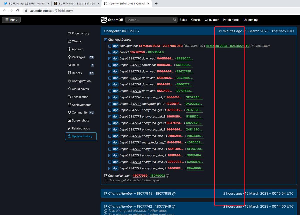This screenshot has height=215, width=300.
Task: Expand Depot 2347779 encrypted_size_2 row
Action: click(x=110, y=169)
